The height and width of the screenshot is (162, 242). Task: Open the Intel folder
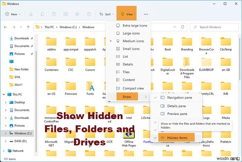[129, 112]
